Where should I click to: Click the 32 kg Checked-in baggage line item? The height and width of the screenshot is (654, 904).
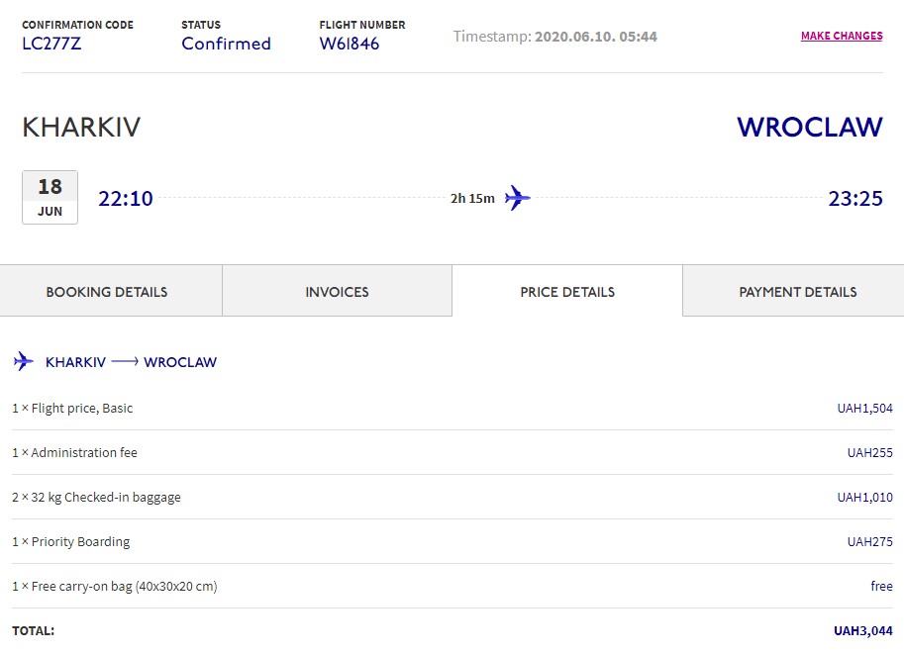point(96,498)
